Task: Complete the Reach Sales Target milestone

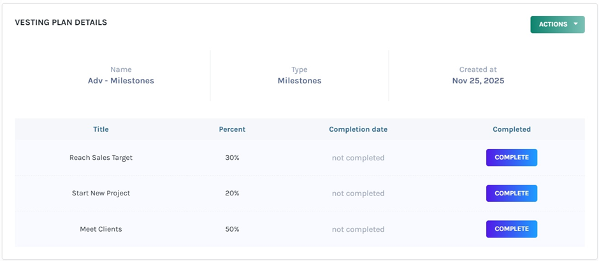Action: (511, 157)
